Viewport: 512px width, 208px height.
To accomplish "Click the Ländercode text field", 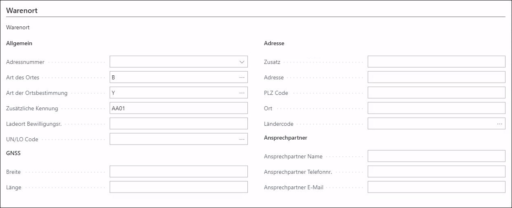I will coord(431,124).
